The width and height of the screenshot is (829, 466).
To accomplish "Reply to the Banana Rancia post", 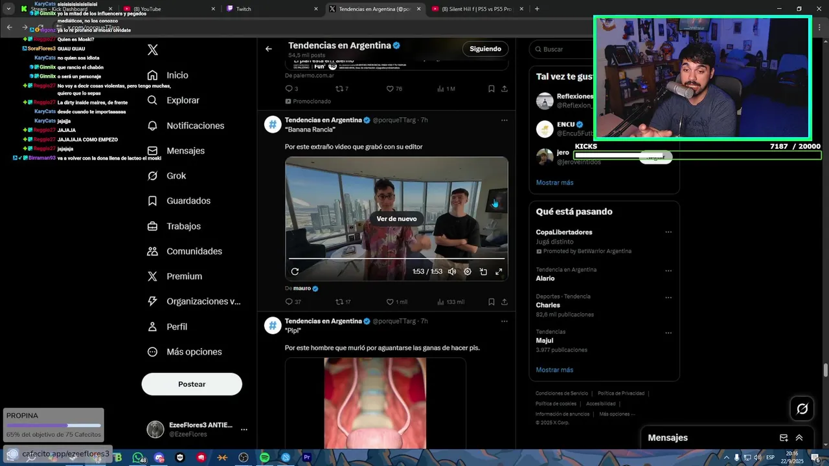I will coord(293,302).
